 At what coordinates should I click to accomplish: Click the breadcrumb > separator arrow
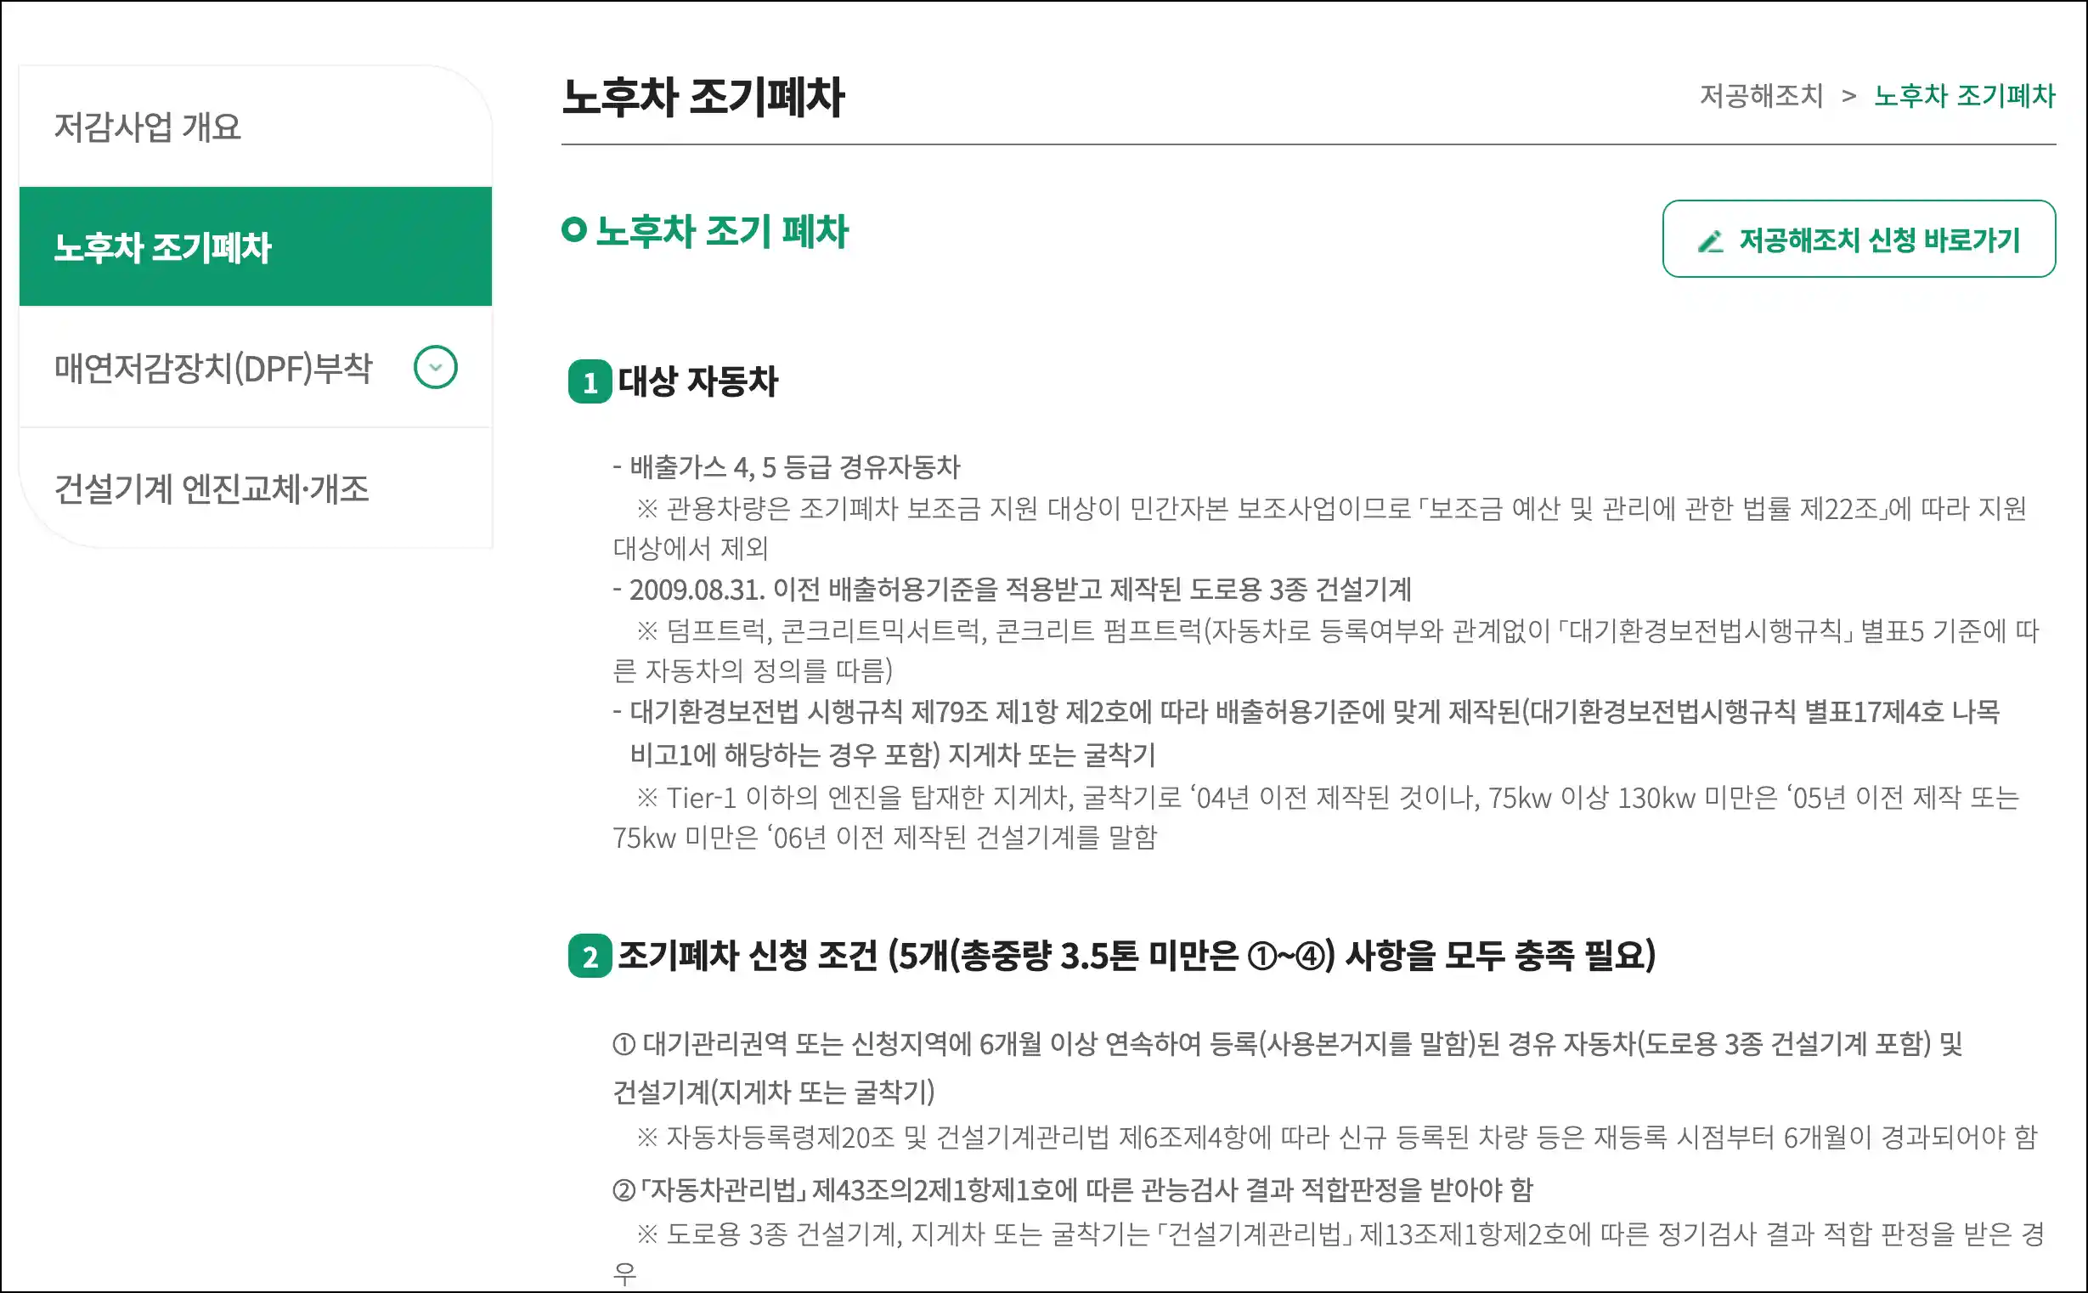(x=1848, y=96)
